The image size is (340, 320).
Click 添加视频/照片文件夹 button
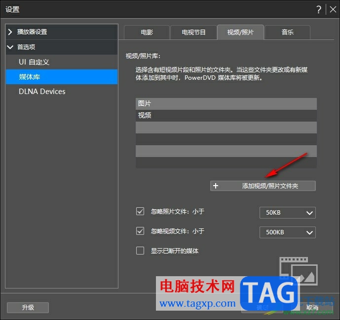click(263, 186)
